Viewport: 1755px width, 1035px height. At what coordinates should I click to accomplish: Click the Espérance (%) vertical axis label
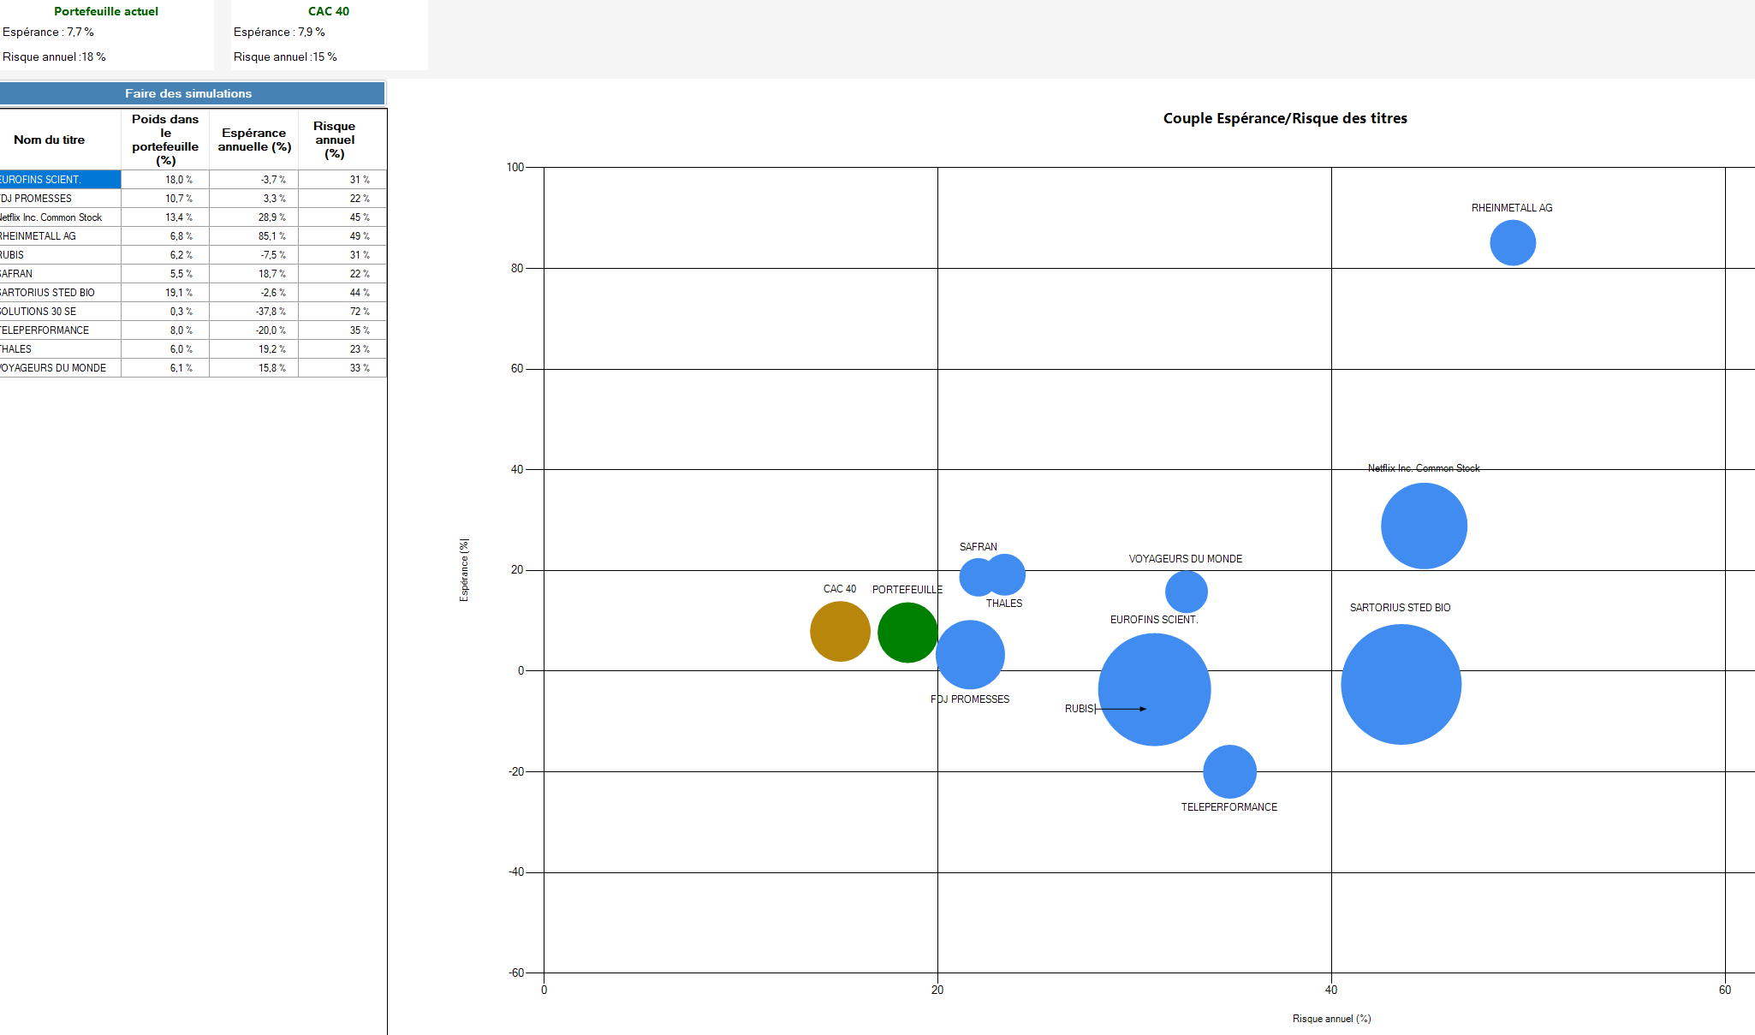tap(464, 570)
